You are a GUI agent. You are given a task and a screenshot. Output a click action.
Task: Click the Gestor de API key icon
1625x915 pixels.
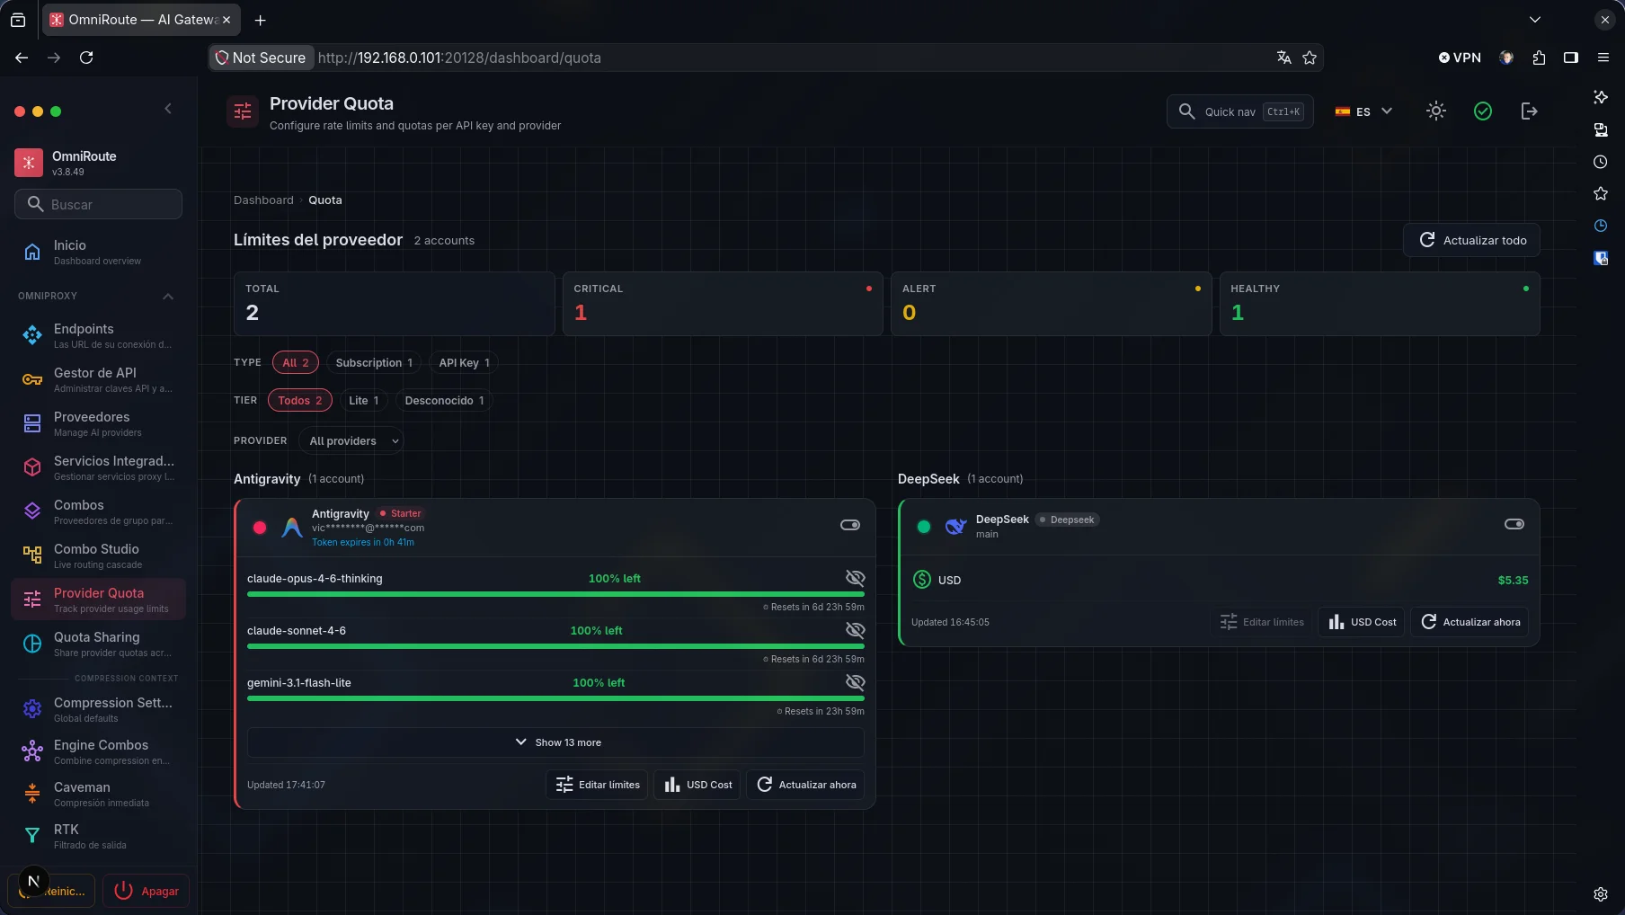pos(32,380)
